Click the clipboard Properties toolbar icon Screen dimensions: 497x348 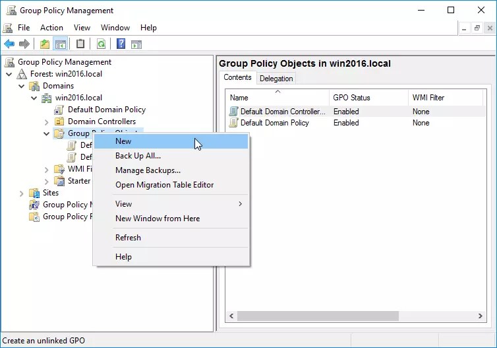coord(80,44)
